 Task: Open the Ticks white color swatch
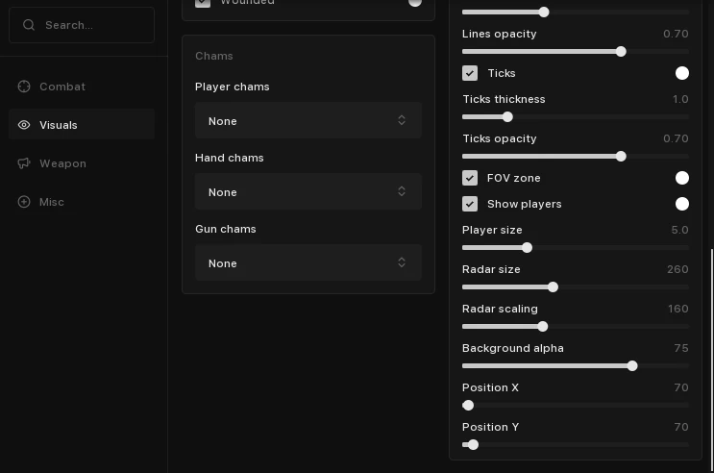pyautogui.click(x=682, y=73)
